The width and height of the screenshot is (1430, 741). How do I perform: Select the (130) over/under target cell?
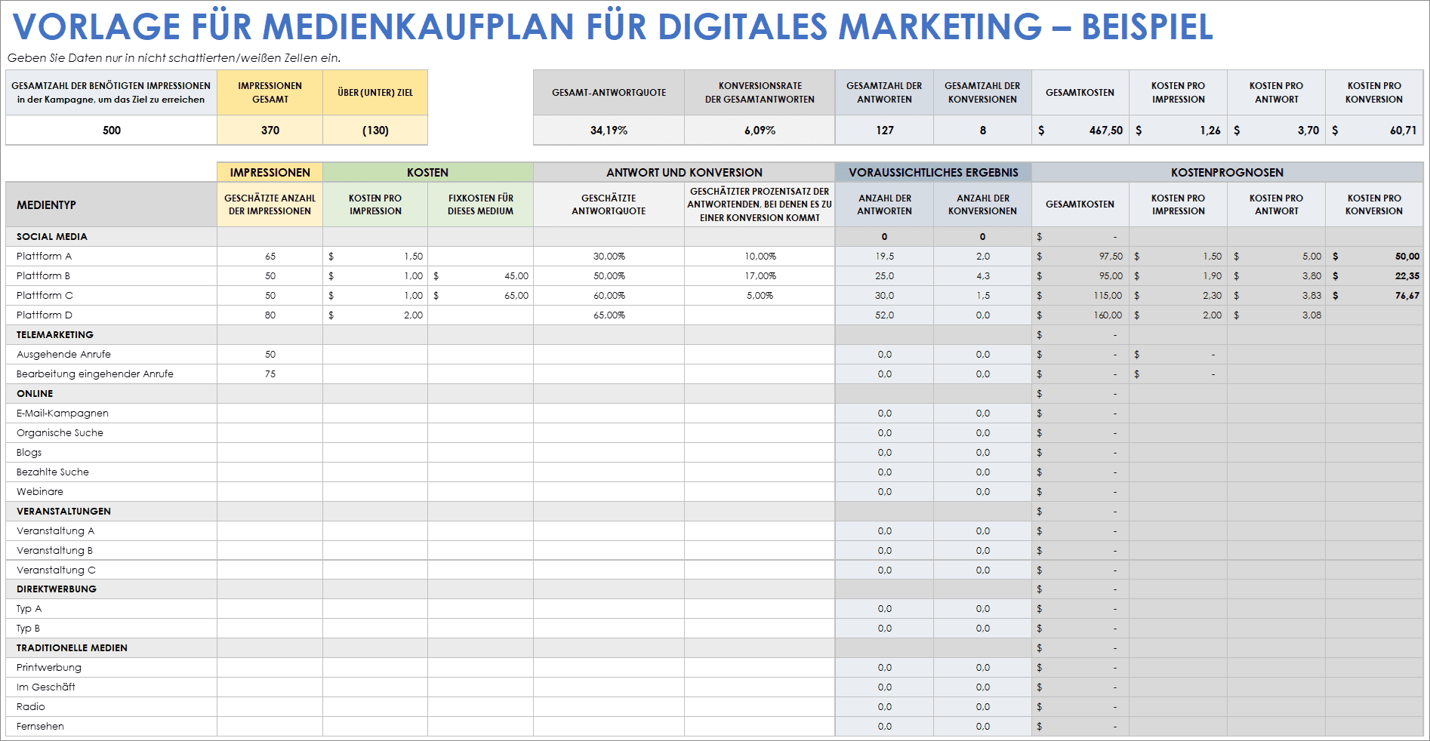pos(375,130)
